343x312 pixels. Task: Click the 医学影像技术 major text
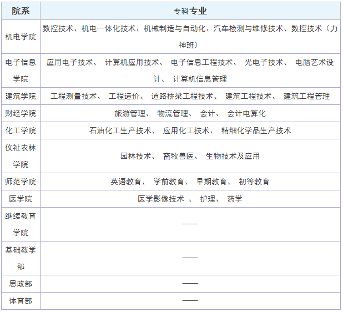pyautogui.click(x=161, y=199)
